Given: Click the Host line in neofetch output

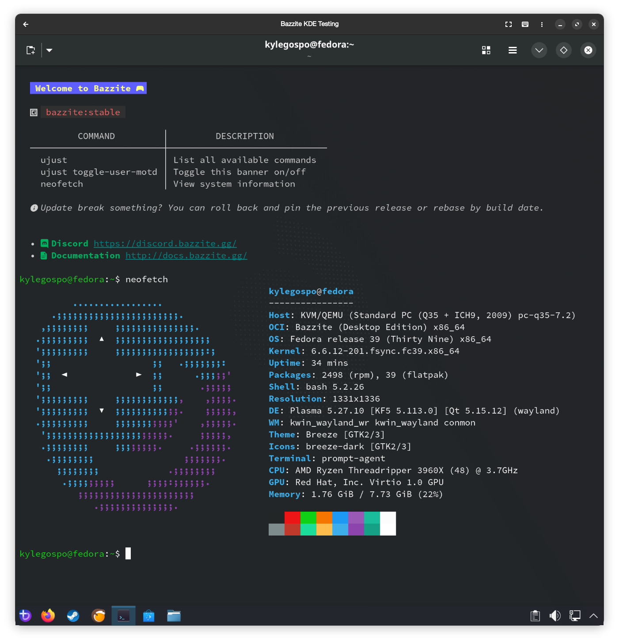Looking at the screenshot, I should [422, 315].
